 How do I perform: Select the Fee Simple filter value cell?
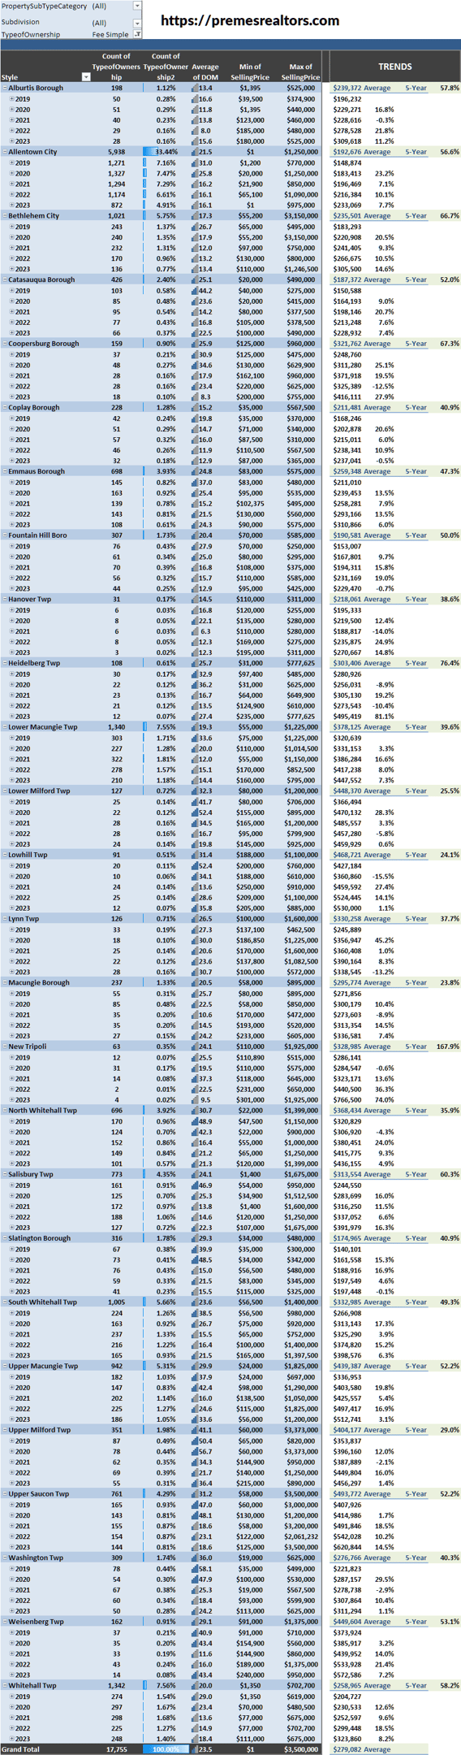point(111,34)
